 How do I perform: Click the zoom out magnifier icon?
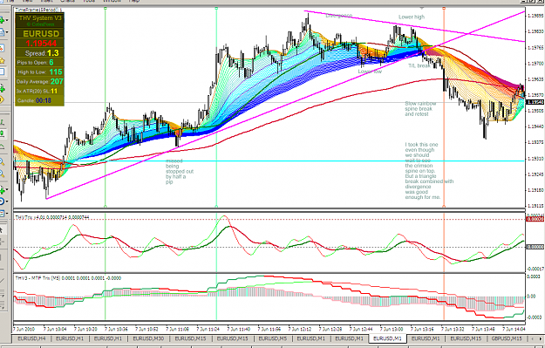(2, 174)
